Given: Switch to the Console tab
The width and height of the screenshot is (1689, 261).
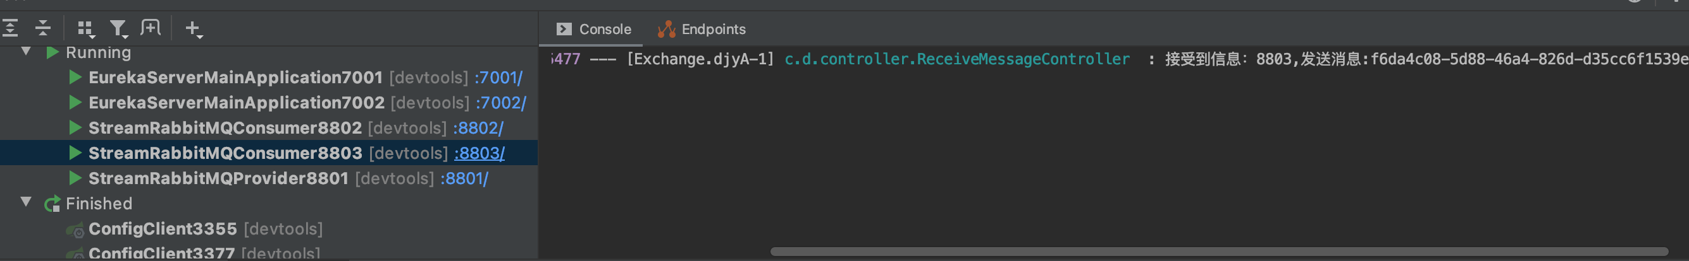Looking at the screenshot, I should click(x=594, y=29).
